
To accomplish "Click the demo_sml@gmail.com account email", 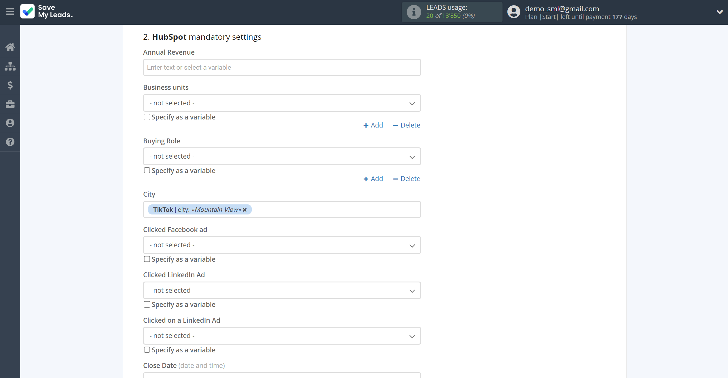I will tap(562, 9).
